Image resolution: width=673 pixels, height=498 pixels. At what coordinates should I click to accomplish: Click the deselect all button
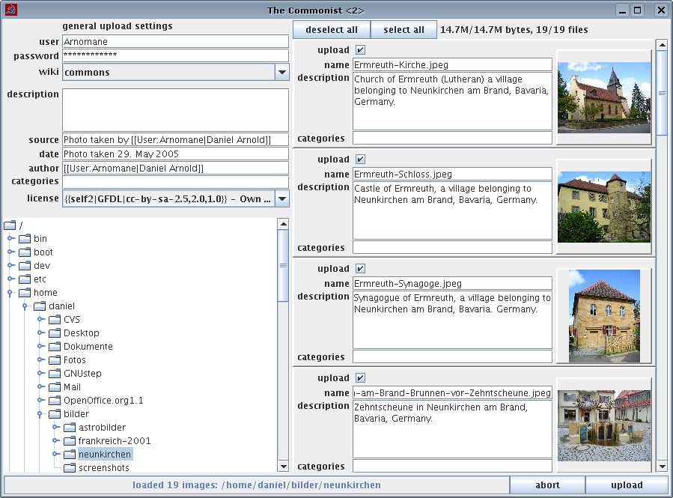pos(331,29)
